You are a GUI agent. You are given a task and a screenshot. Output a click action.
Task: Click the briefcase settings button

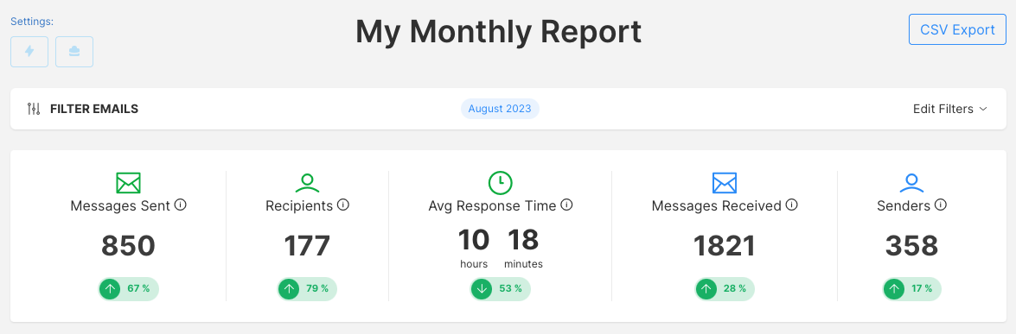(74, 52)
